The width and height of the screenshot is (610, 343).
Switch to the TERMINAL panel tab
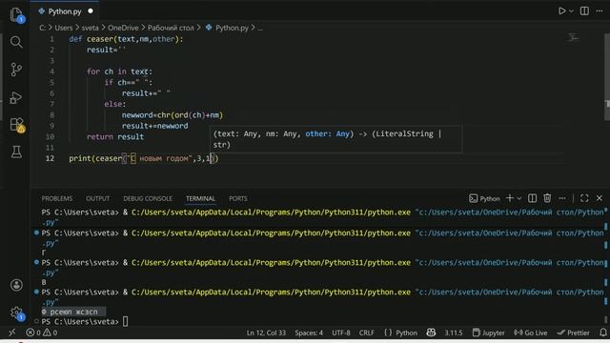(200, 198)
